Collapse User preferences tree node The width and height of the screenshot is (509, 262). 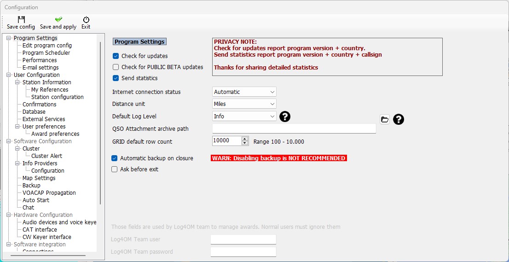pos(17,126)
